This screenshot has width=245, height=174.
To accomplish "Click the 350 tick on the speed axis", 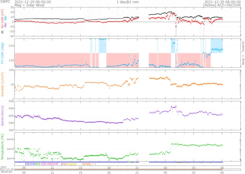I will [11, 123].
